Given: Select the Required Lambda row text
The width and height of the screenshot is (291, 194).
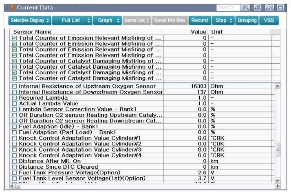Looking at the screenshot, I should click(x=44, y=98).
